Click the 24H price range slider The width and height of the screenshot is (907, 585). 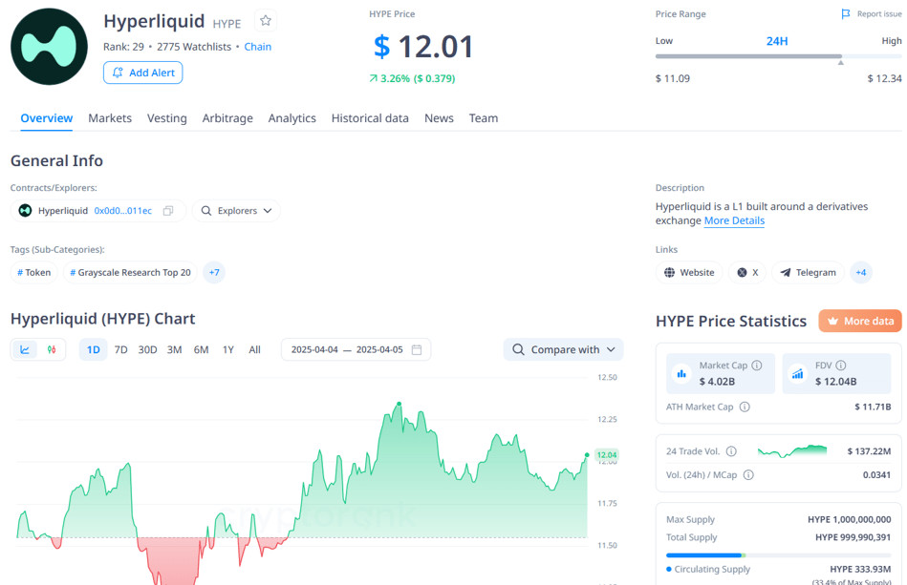click(x=777, y=57)
